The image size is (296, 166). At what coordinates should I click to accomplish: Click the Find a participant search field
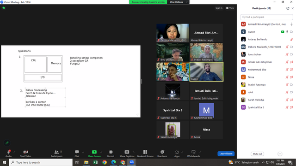click(266, 17)
